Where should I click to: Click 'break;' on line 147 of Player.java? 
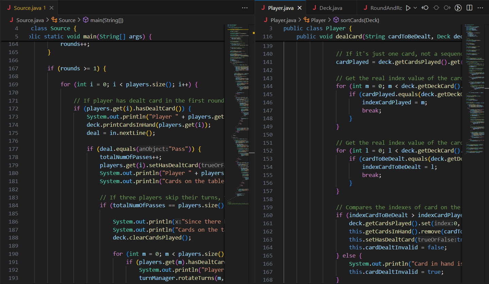372,110
